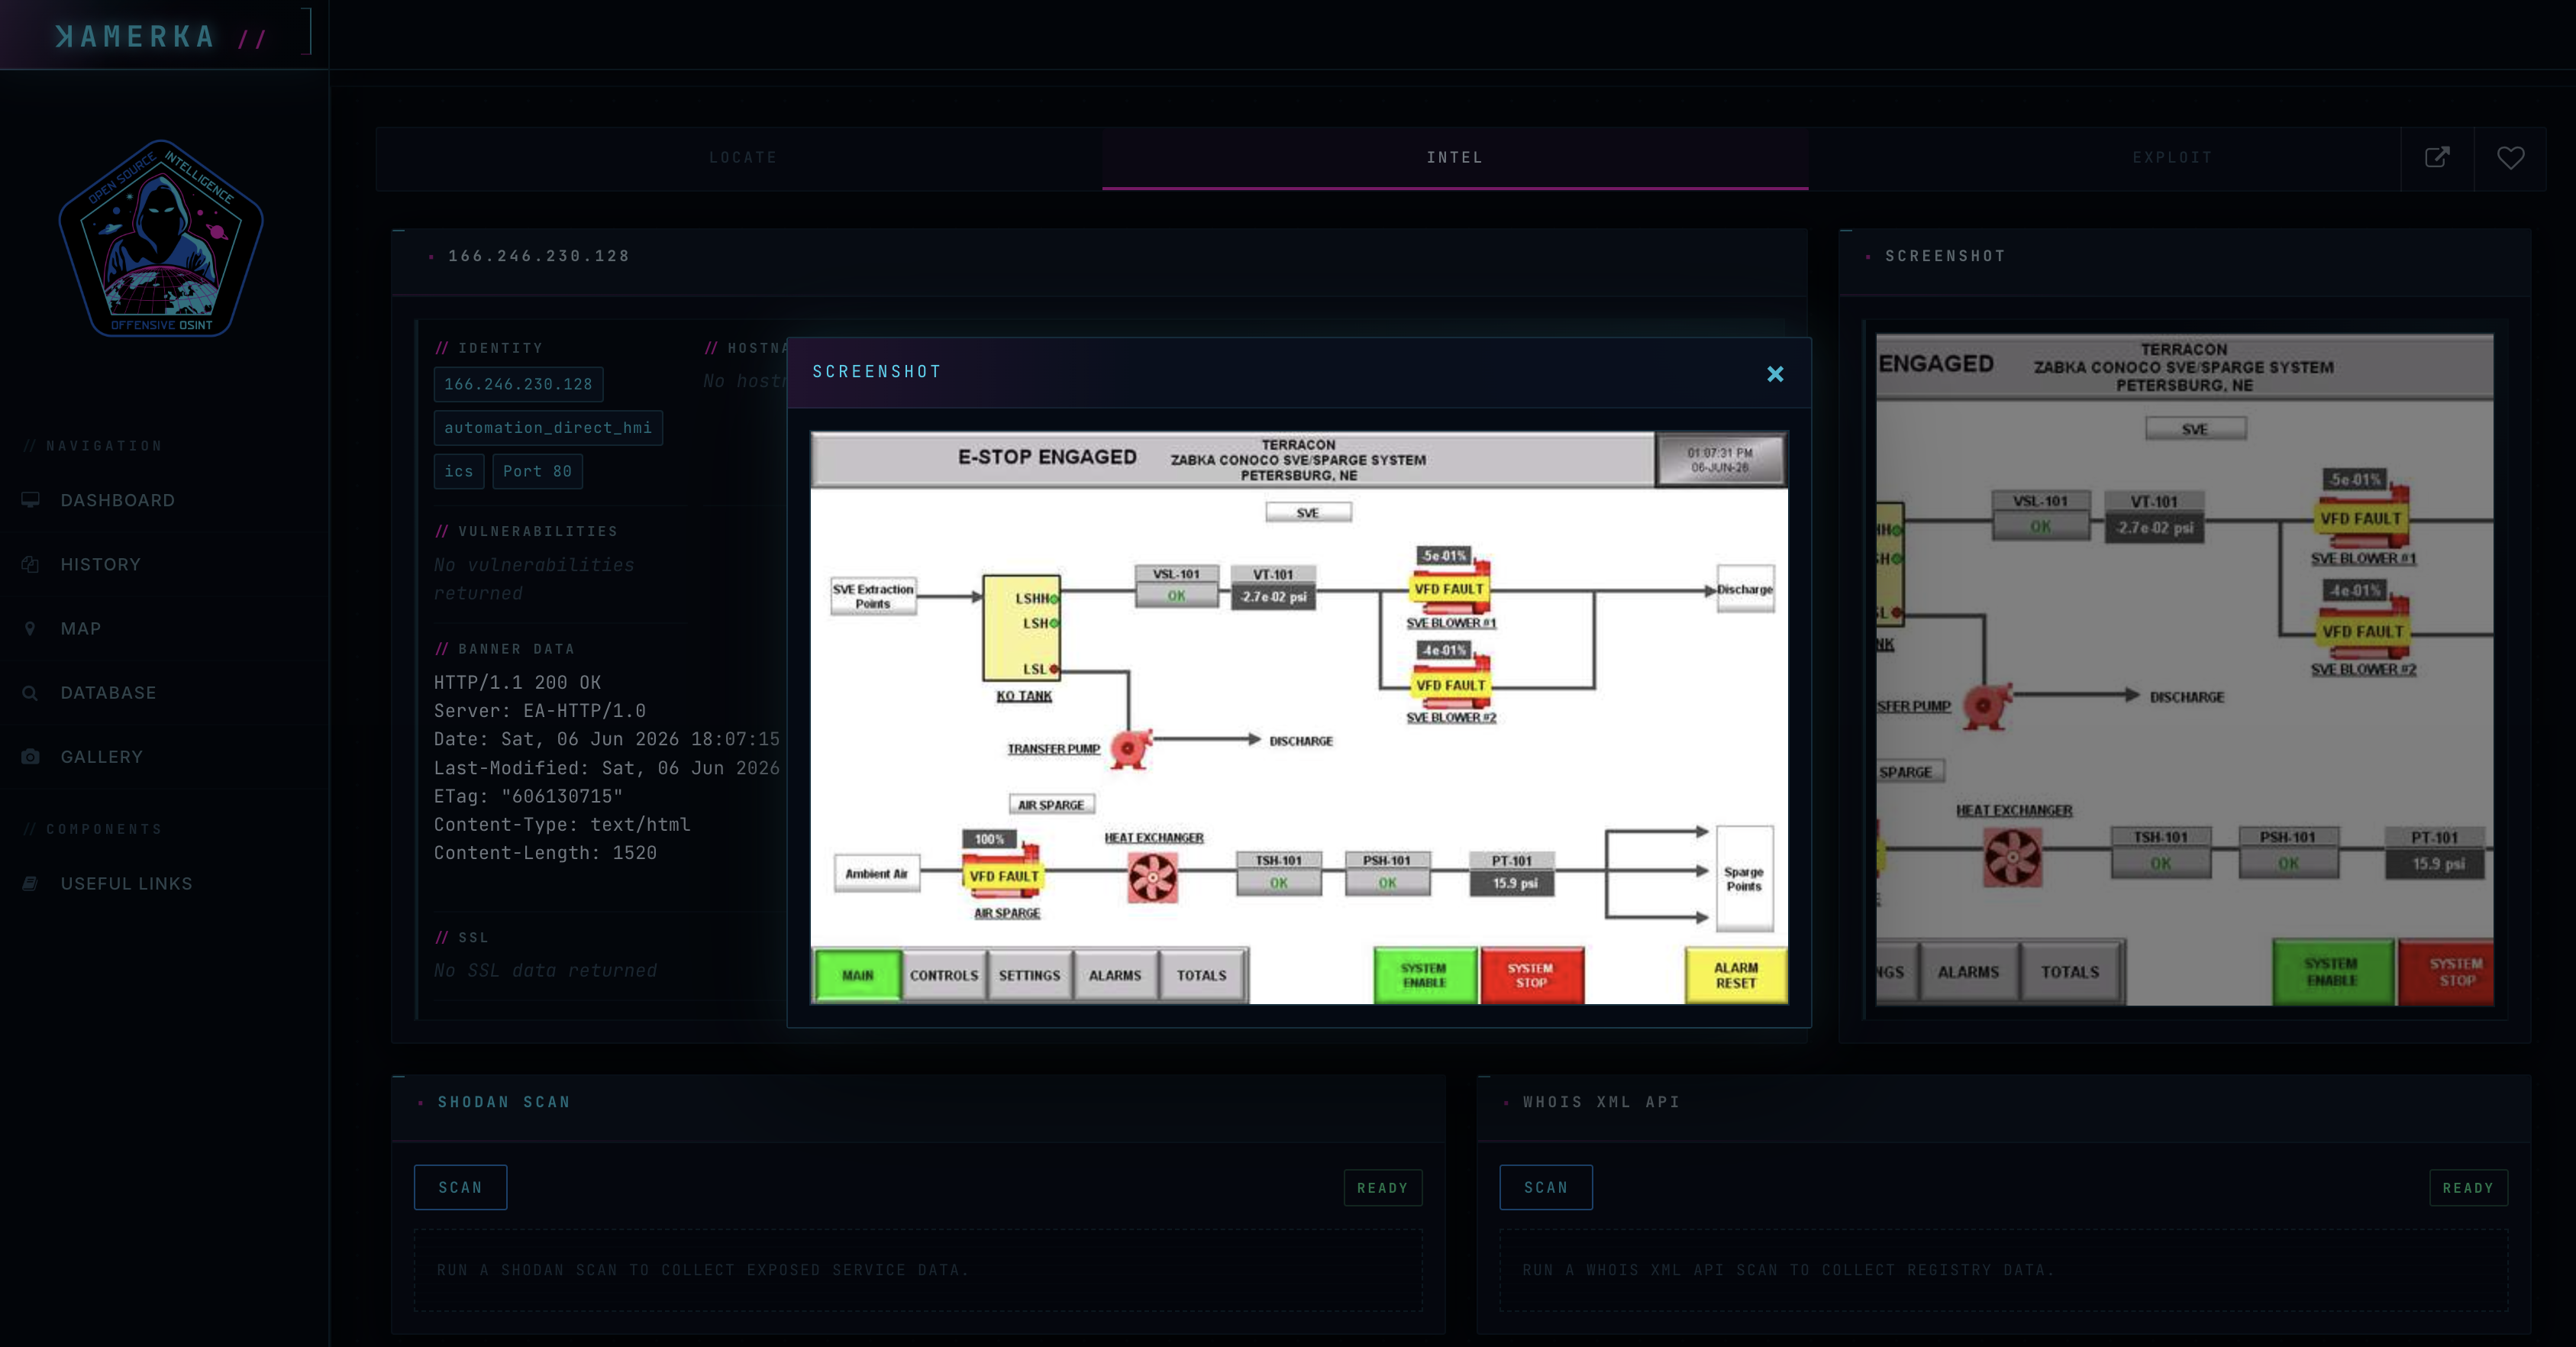Click the Shodan scan READY status badge
The width and height of the screenshot is (2576, 1347).
click(x=1383, y=1188)
